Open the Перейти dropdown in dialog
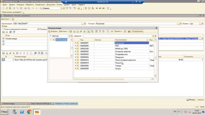The height and width of the screenshot is (115, 205). click(x=118, y=31)
